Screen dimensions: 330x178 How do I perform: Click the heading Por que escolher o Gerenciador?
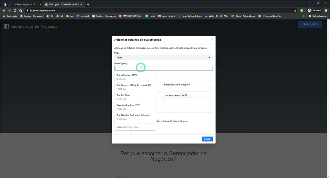tap(163, 156)
